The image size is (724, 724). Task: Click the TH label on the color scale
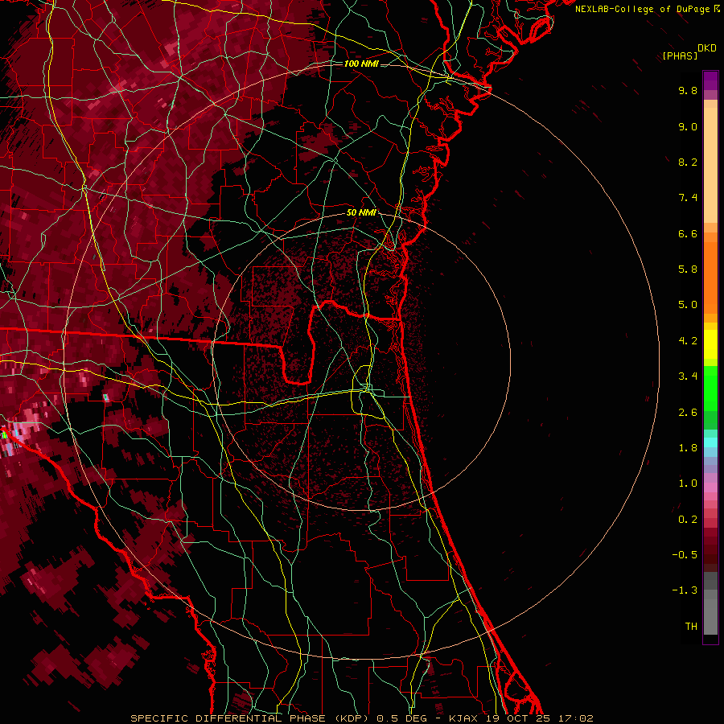tap(691, 627)
